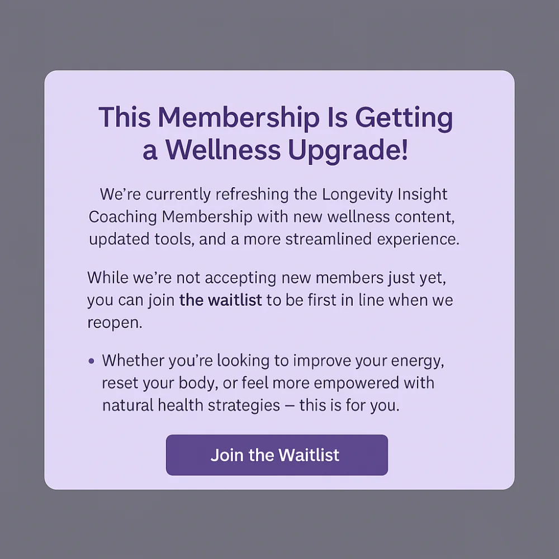Click the "This Membership Is Getting" heading line

pos(276,117)
